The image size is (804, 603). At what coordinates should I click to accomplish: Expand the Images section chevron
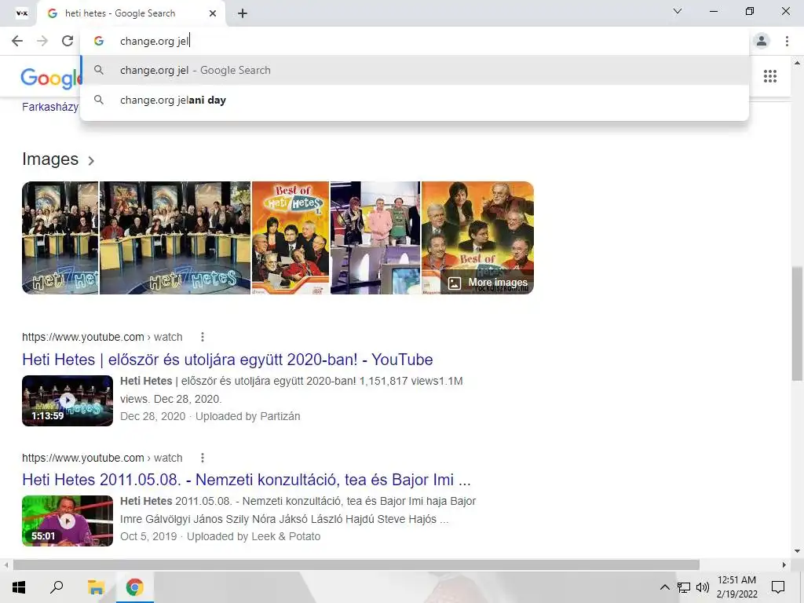click(x=91, y=160)
